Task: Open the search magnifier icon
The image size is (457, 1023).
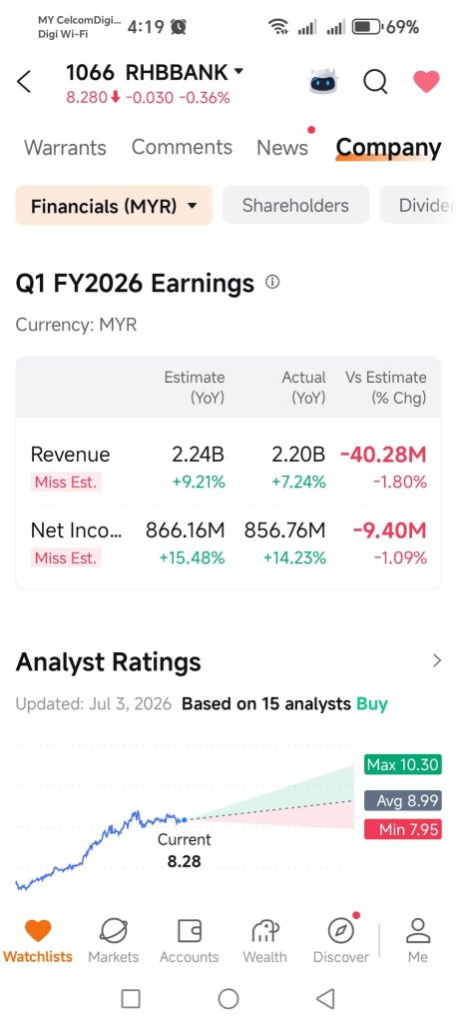Action: click(375, 82)
